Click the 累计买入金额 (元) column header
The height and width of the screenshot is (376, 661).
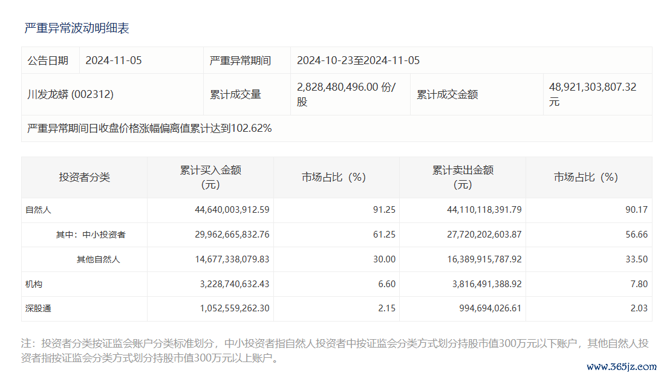click(x=210, y=178)
